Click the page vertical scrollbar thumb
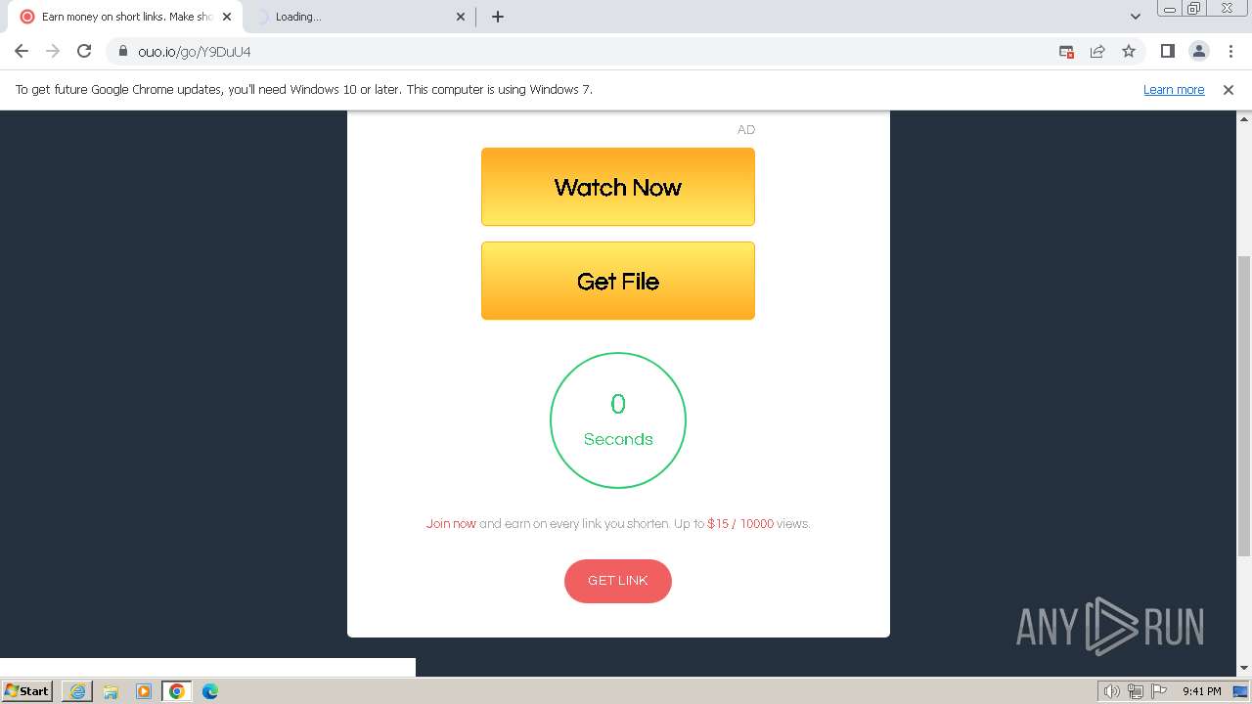Screen dimensions: 1252x704 click(x=1244, y=406)
